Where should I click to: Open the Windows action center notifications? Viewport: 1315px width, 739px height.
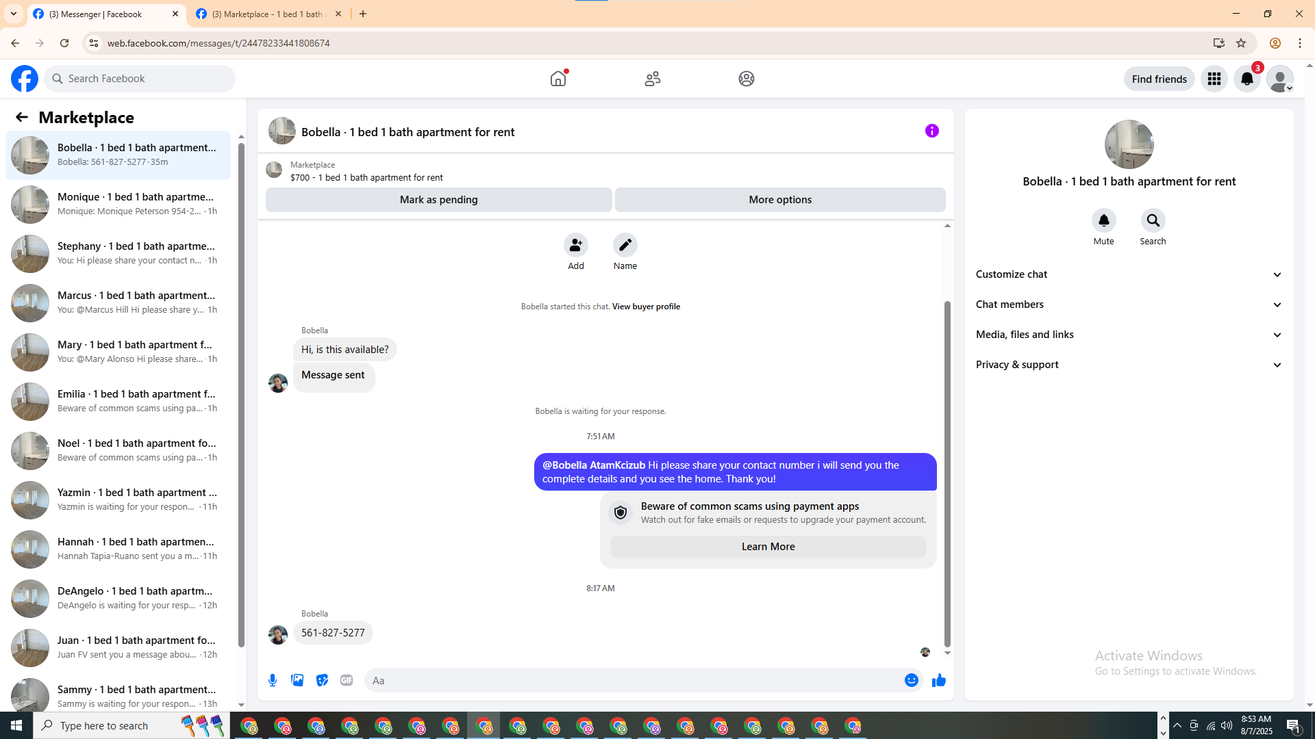[1294, 726]
